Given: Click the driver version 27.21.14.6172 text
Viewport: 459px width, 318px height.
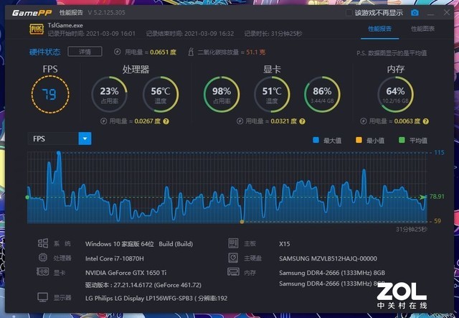Looking at the screenshot, I should pos(143,285).
